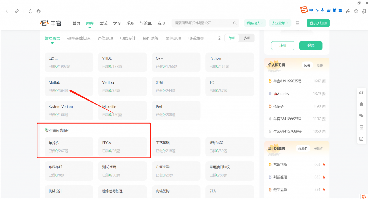Screen dimensions: 368x199
Task: Click the search magnifier icon
Action: click(x=235, y=23)
